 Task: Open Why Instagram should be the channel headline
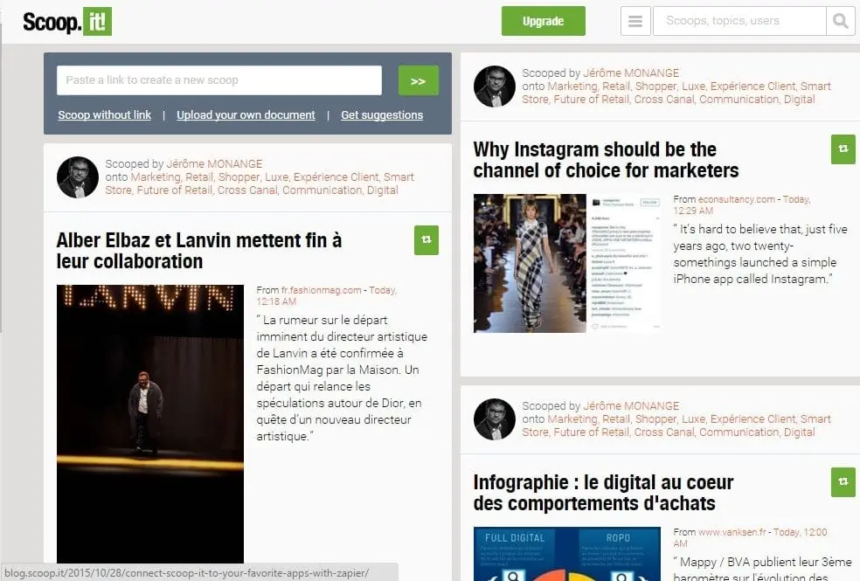click(606, 160)
